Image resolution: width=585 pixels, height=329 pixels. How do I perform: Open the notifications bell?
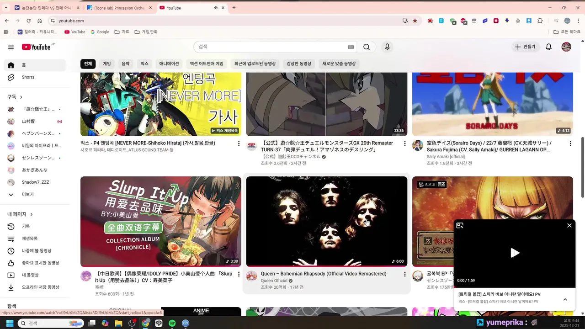click(549, 47)
